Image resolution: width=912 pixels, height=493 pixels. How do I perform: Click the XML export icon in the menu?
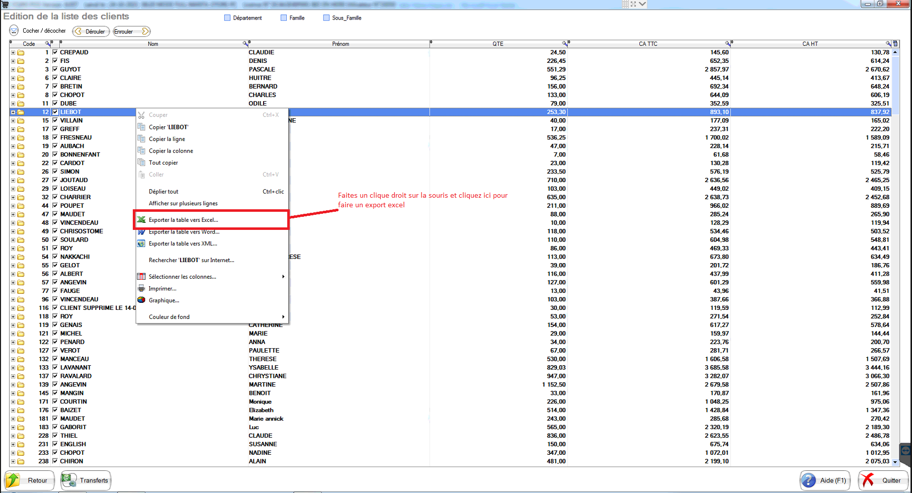click(x=141, y=243)
